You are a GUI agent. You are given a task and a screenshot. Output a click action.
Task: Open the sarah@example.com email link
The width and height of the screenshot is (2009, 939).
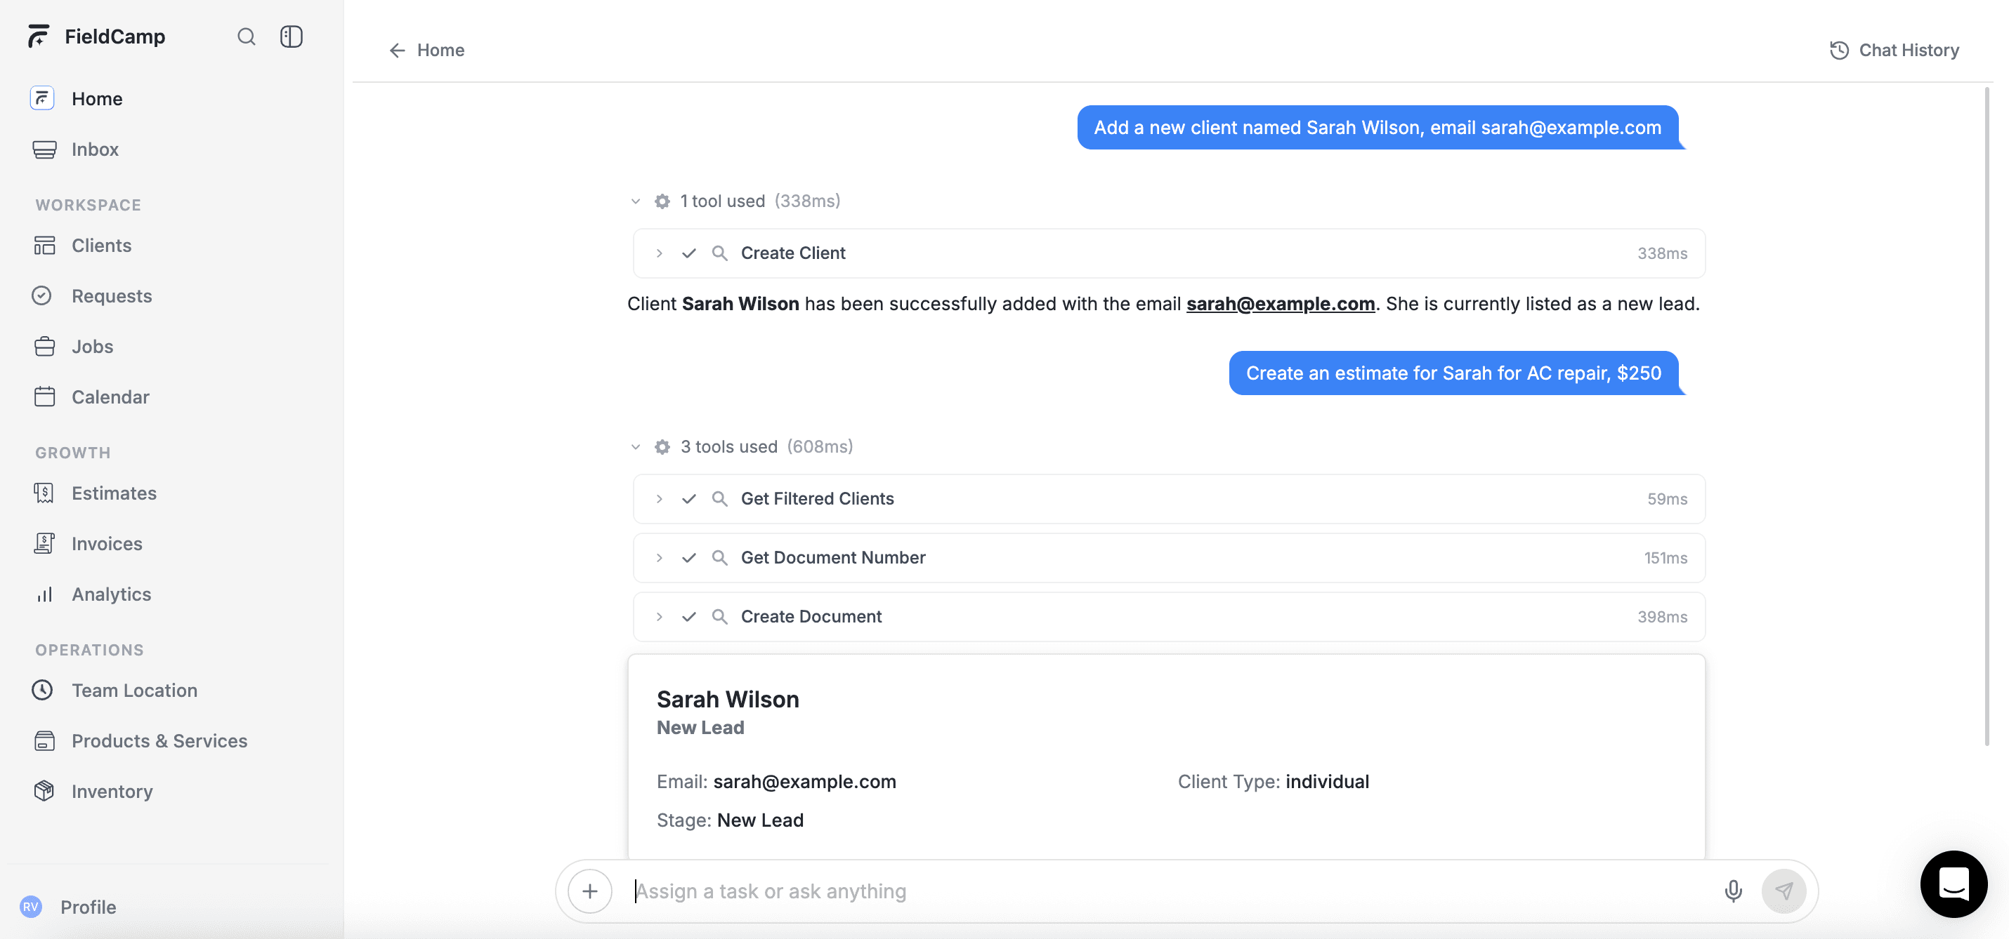[1280, 304]
